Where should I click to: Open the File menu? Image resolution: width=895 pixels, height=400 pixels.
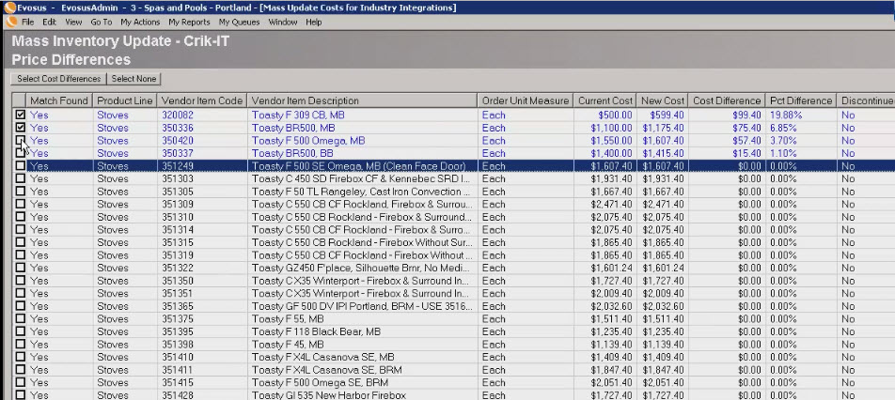[x=28, y=23]
